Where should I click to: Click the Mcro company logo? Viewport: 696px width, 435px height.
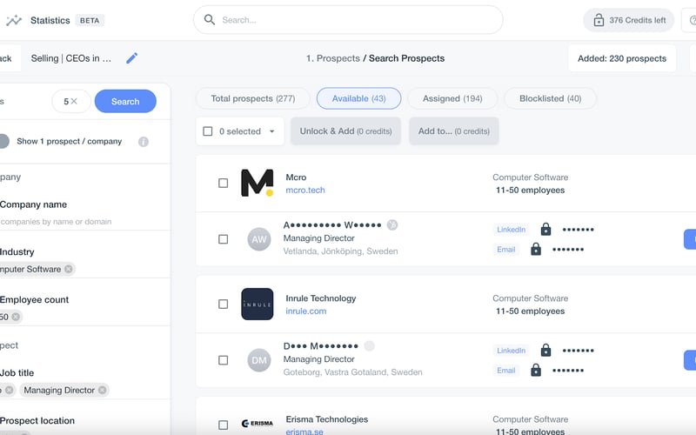[x=257, y=183]
